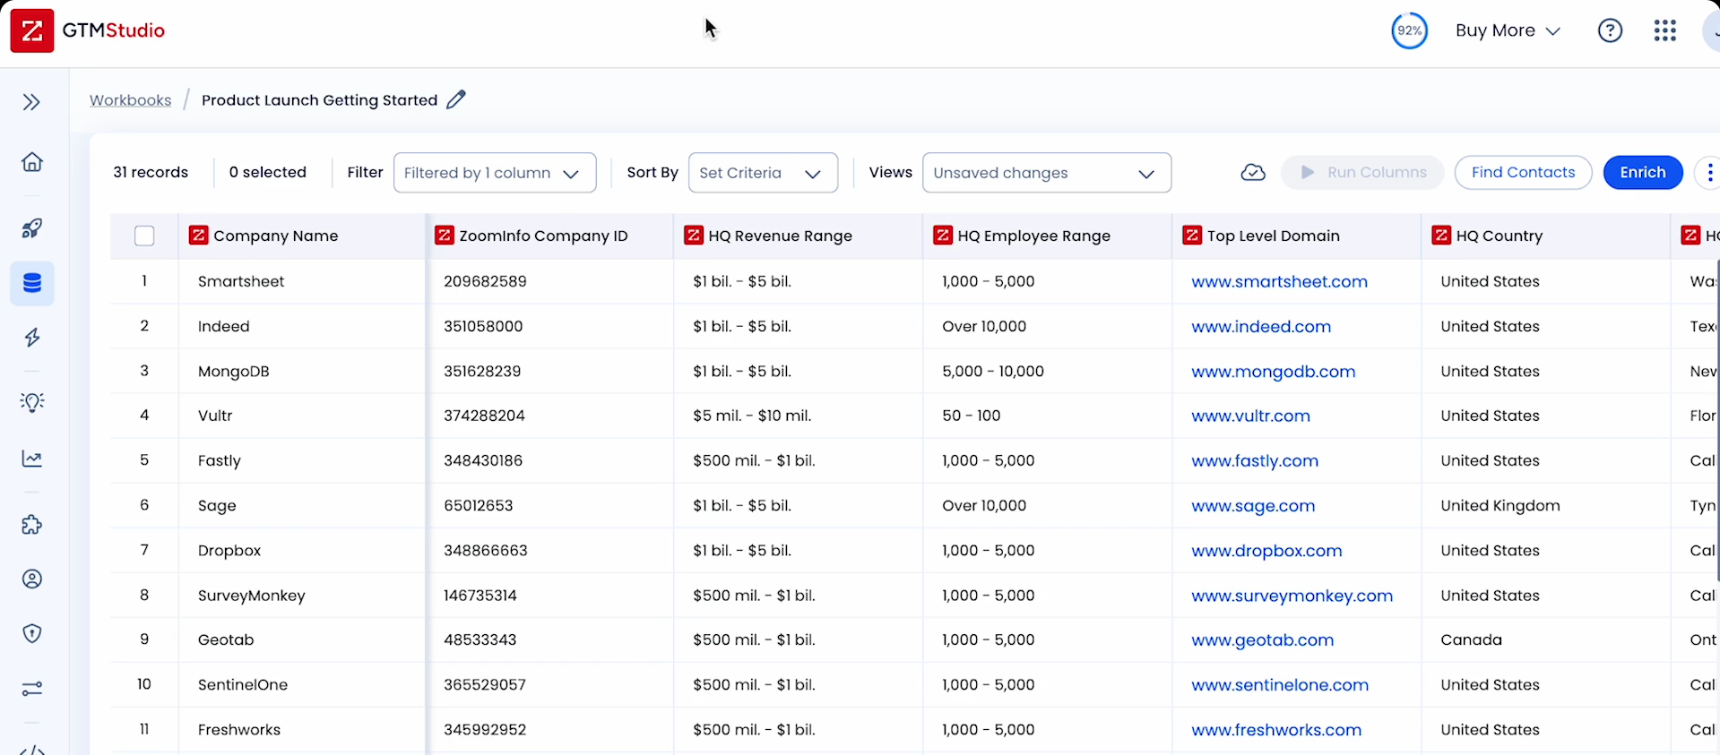The image size is (1720, 755).
Task: Click row number 9
Action: 144,639
